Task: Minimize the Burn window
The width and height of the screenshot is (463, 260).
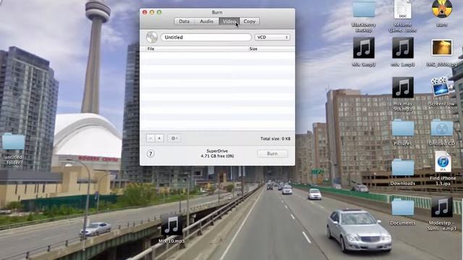Action: (152, 12)
